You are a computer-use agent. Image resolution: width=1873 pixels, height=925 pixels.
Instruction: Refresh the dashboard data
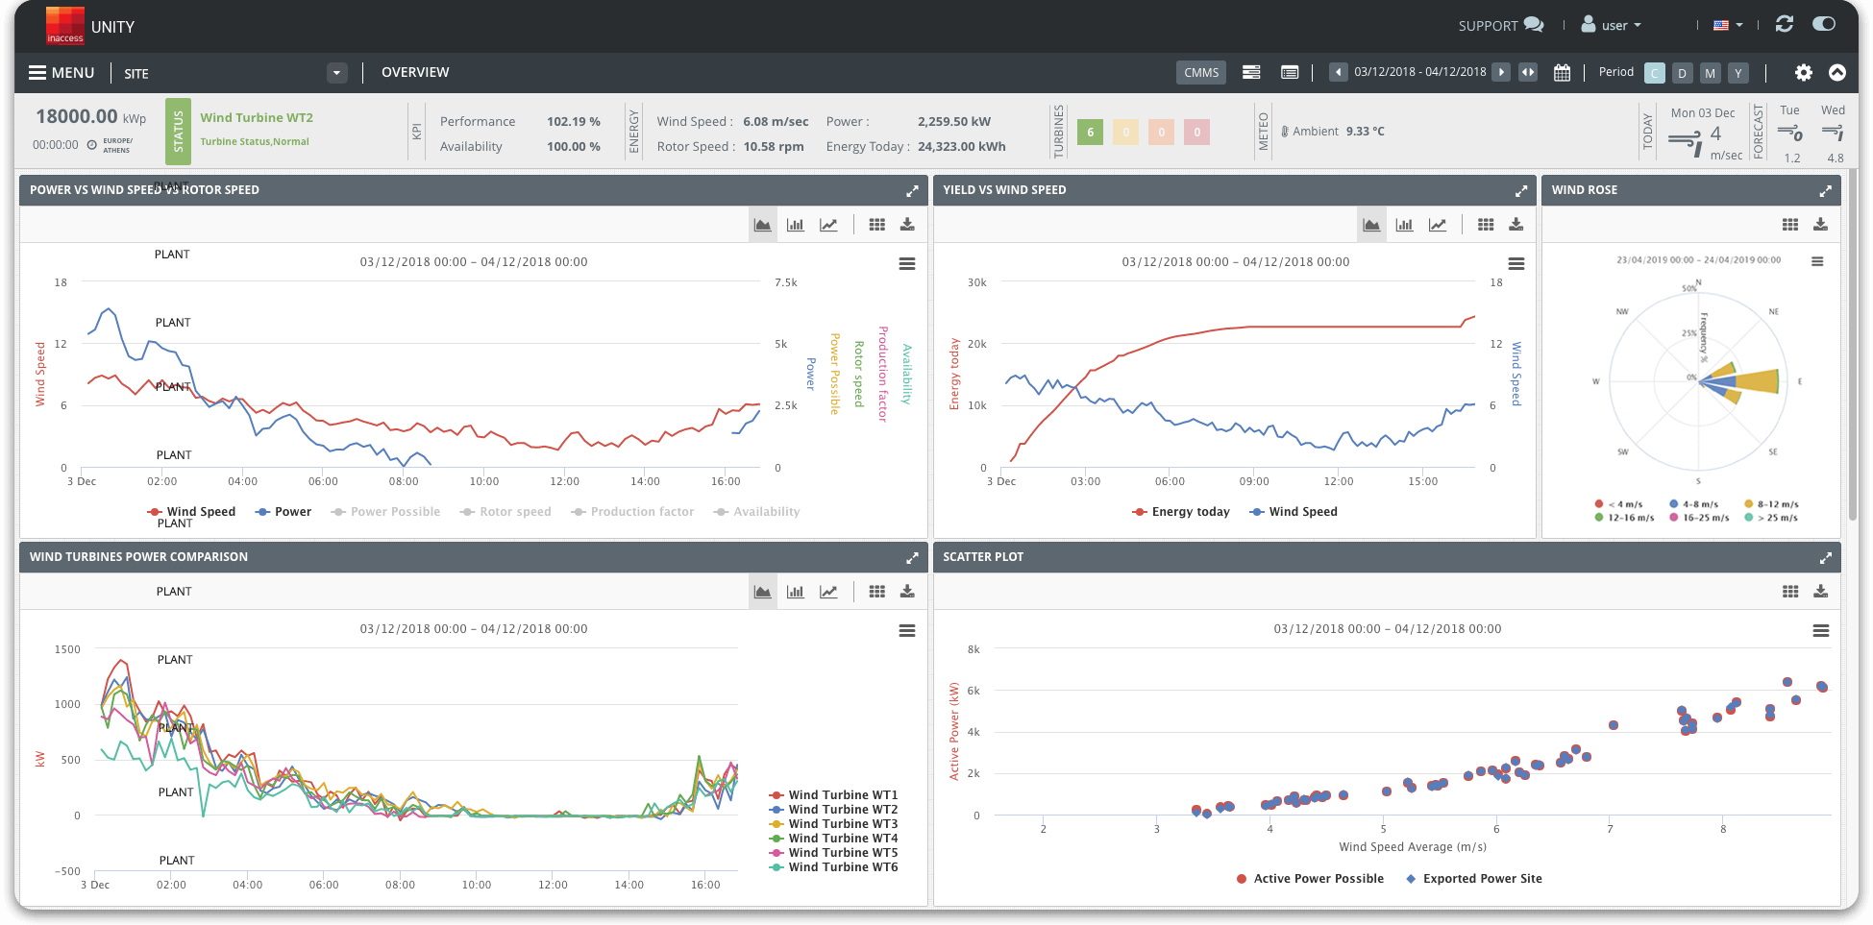[1785, 25]
